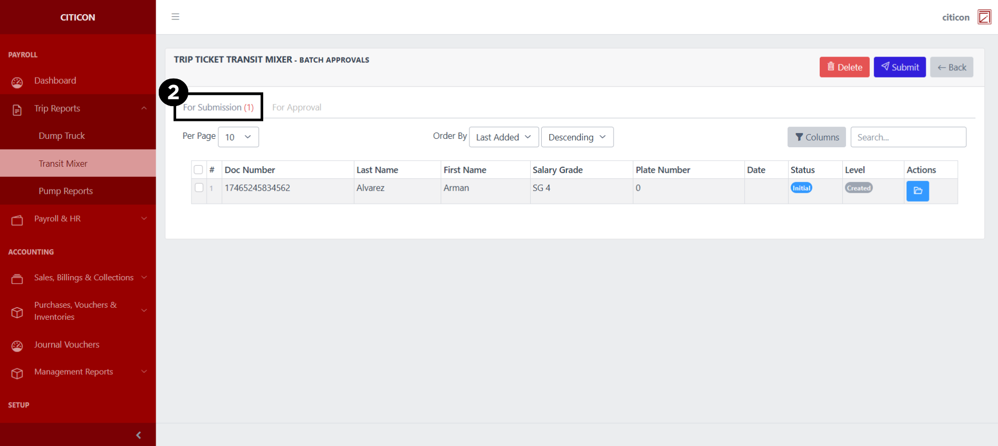This screenshot has width=998, height=446.
Task: Click the hamburger menu icon
Action: (x=175, y=17)
